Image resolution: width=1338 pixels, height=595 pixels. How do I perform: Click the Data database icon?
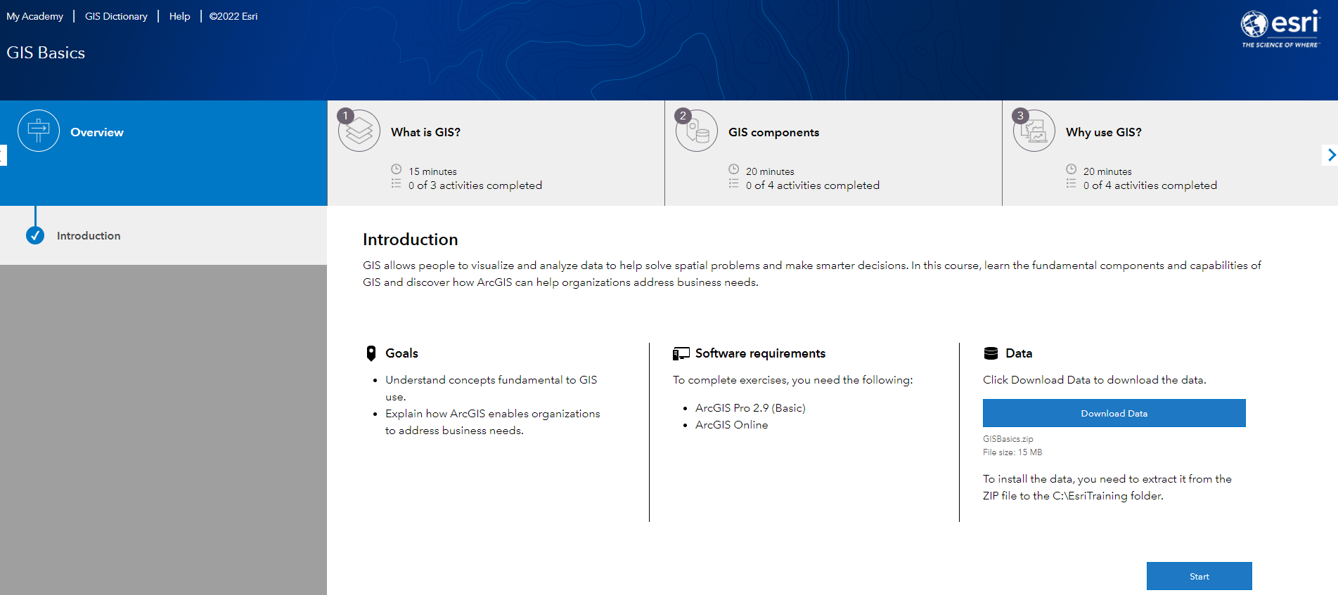[991, 353]
